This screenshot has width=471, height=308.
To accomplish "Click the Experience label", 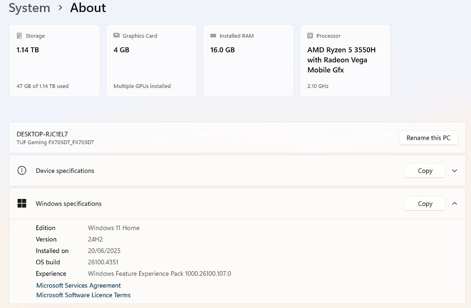I will click(51, 274).
